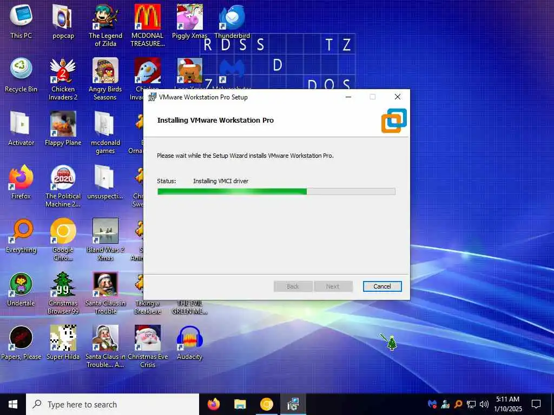Select the Papers, Please shortcut
This screenshot has width=554, height=415.
pyautogui.click(x=21, y=343)
